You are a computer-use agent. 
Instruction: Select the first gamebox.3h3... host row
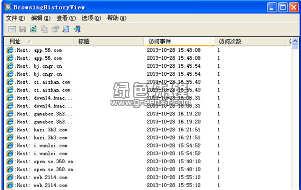tap(147, 114)
